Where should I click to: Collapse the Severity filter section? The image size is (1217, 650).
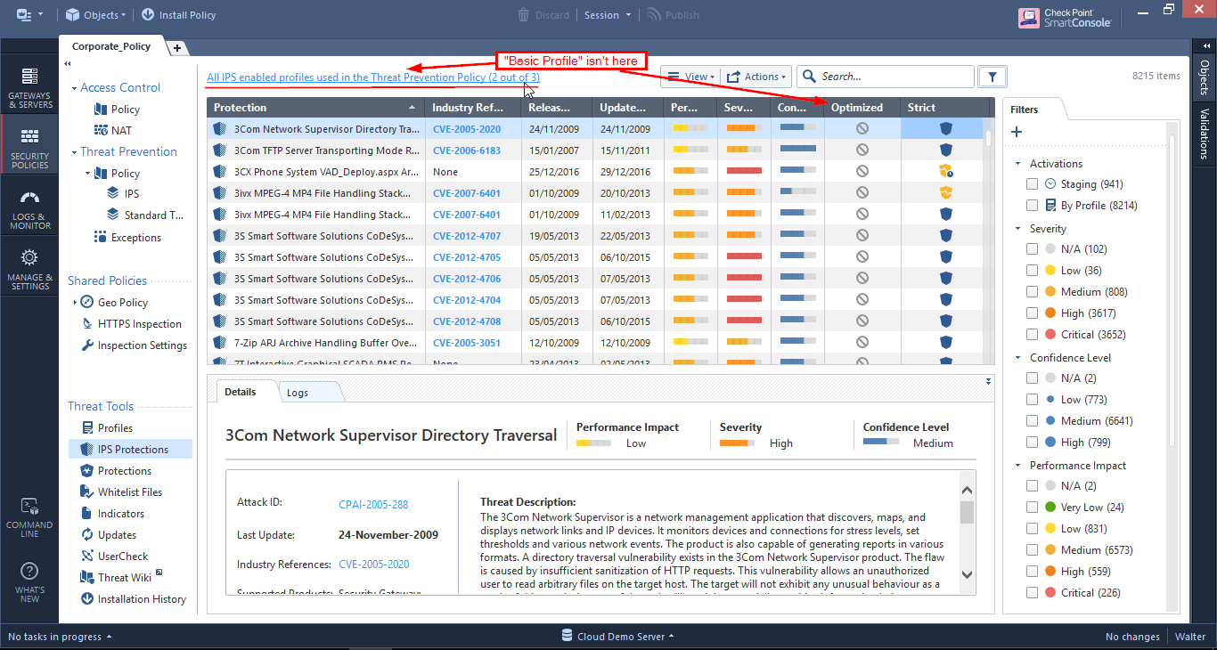1017,228
